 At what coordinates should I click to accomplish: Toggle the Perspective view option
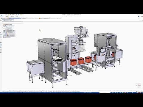[x=23, y=18]
